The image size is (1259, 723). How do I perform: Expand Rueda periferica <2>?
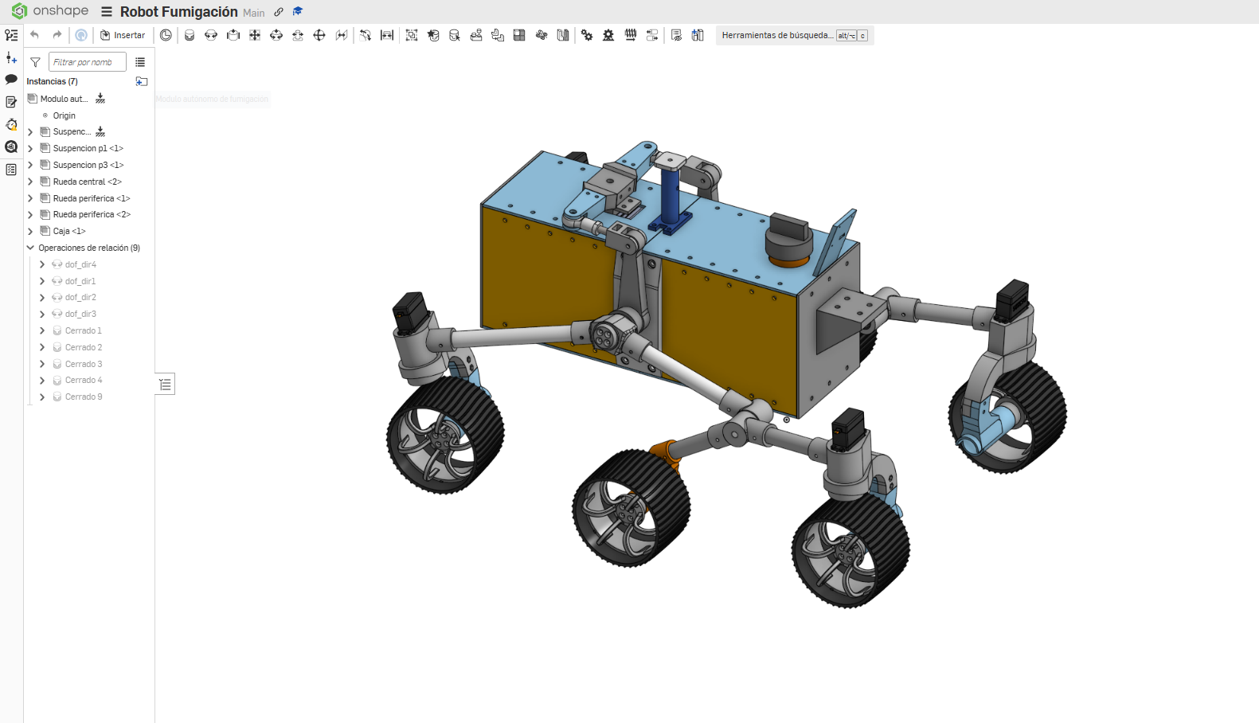point(30,215)
